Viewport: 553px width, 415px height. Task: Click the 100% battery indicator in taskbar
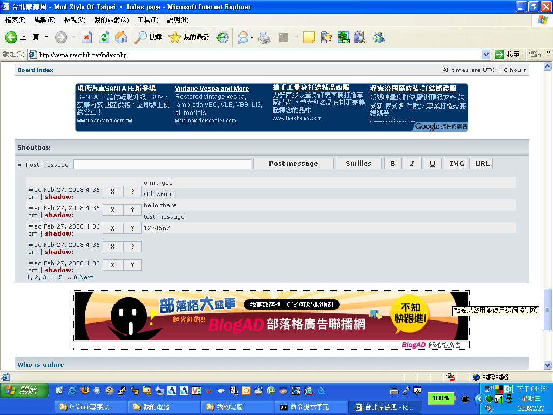tap(441, 398)
